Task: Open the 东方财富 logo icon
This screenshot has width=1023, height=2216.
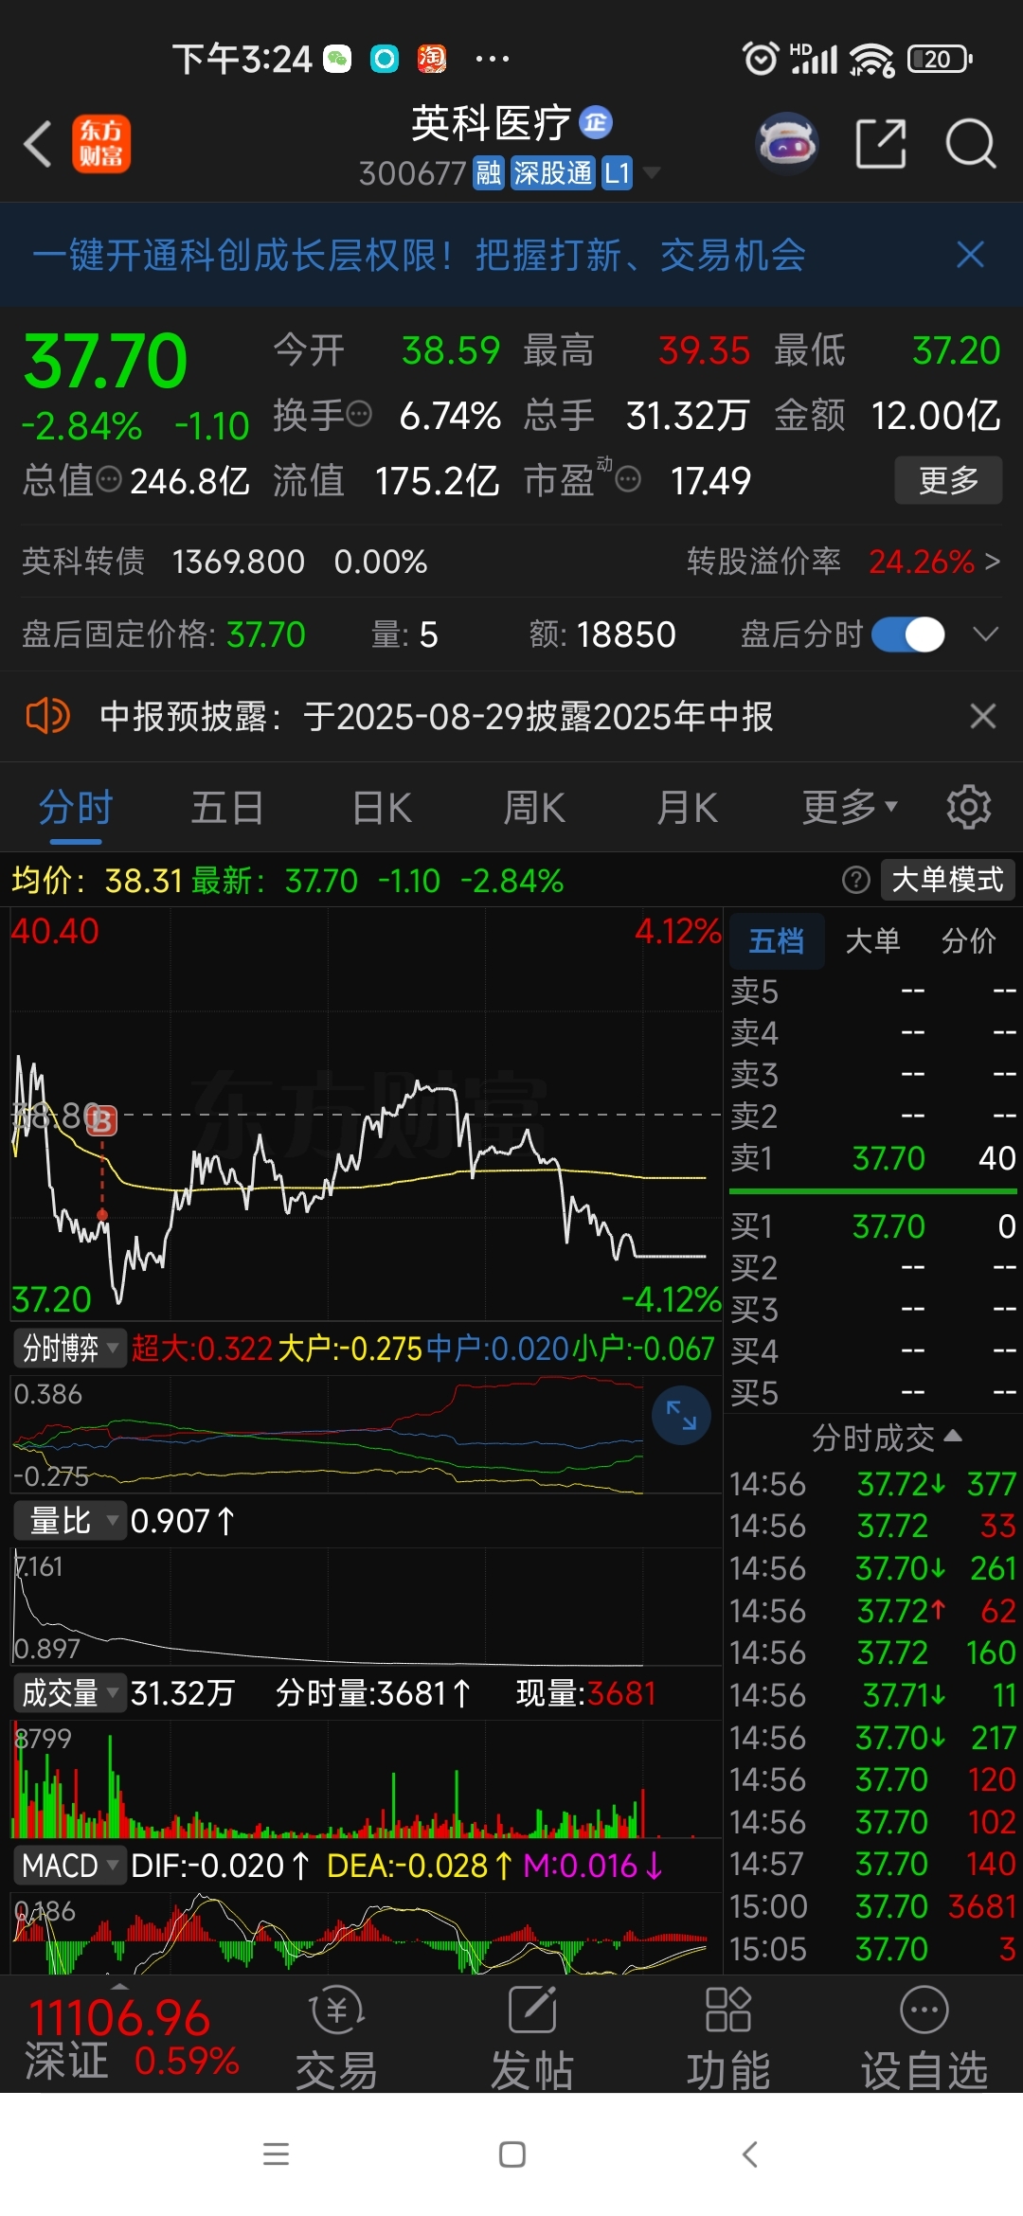Action: point(101,144)
